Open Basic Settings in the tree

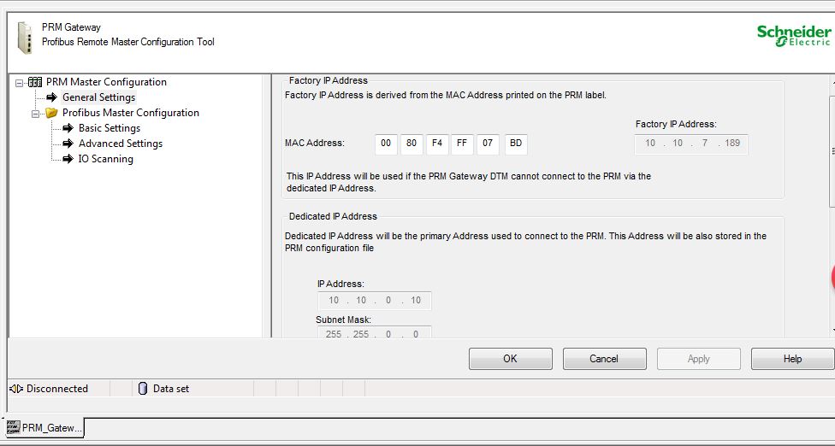(110, 128)
